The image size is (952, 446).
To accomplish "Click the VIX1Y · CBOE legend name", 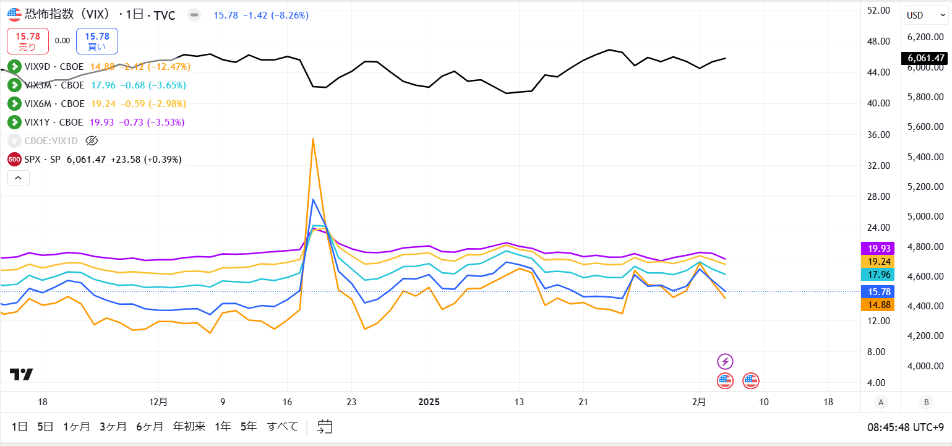I will click(x=54, y=122).
